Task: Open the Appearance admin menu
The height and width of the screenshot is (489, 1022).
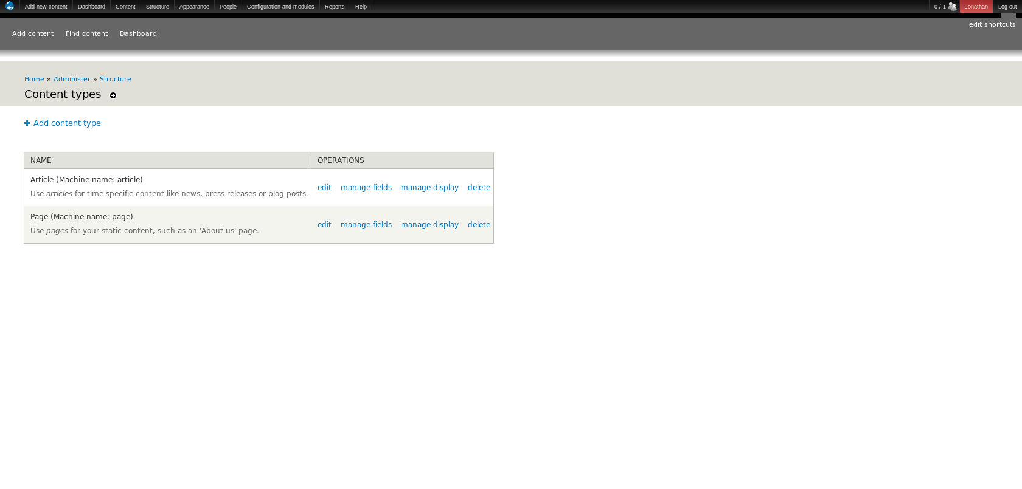Action: [194, 7]
